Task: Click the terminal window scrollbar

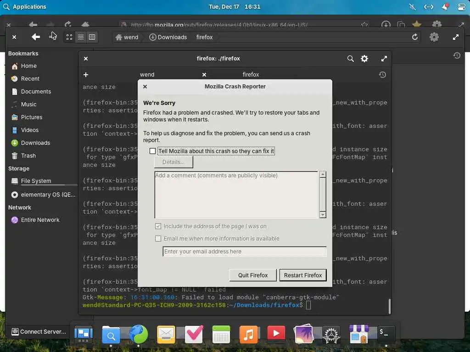Action: tap(389, 306)
